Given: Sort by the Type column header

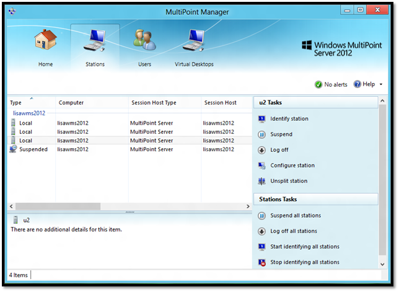Looking at the screenshot, I should pyautogui.click(x=32, y=102).
